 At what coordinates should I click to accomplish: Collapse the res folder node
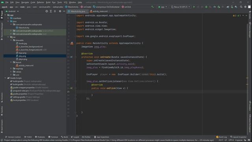tap(8, 37)
